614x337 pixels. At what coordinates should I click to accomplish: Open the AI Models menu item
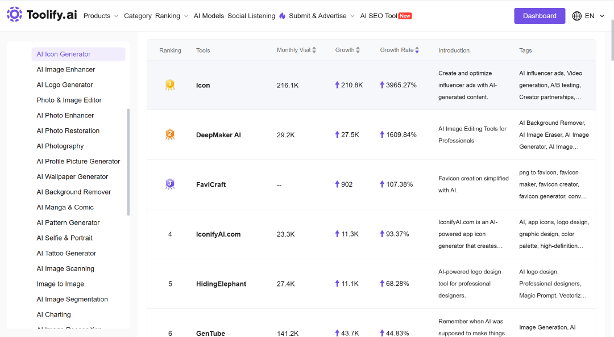(209, 16)
